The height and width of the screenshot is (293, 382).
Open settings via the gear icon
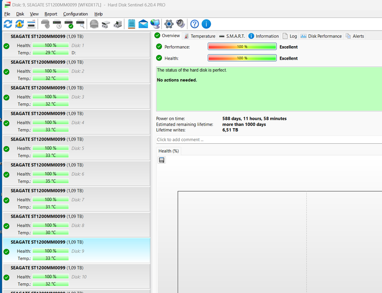[x=169, y=24]
